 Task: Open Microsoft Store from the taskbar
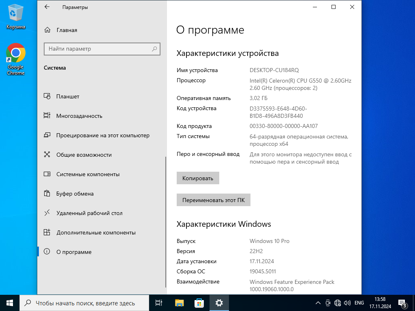click(199, 303)
